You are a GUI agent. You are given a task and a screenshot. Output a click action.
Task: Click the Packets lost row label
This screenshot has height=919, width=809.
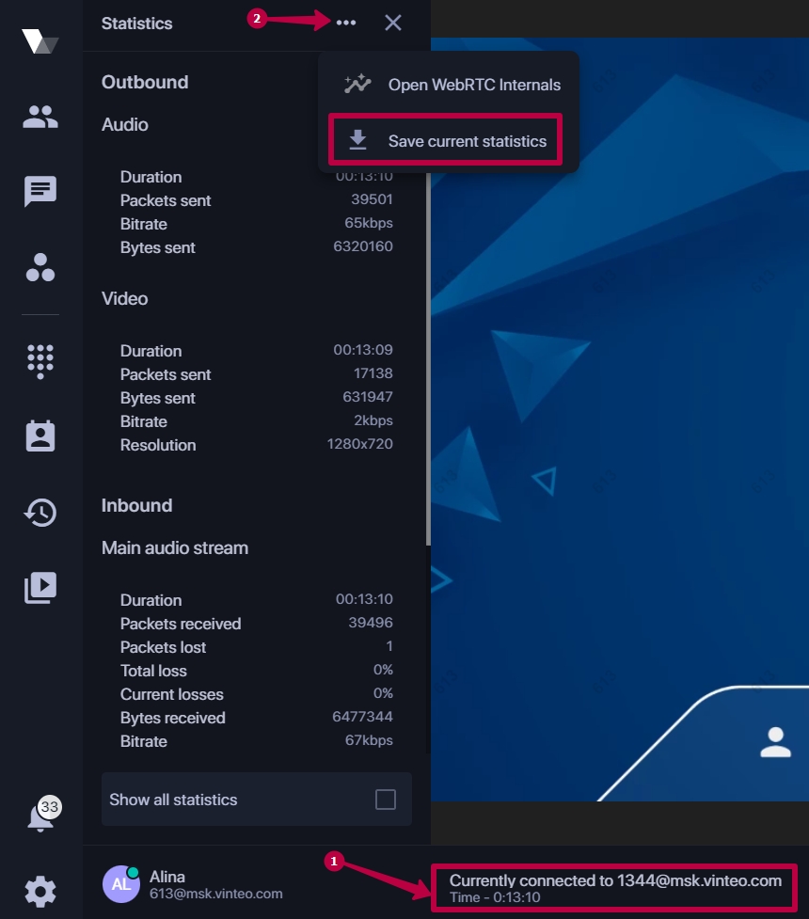[x=163, y=647]
